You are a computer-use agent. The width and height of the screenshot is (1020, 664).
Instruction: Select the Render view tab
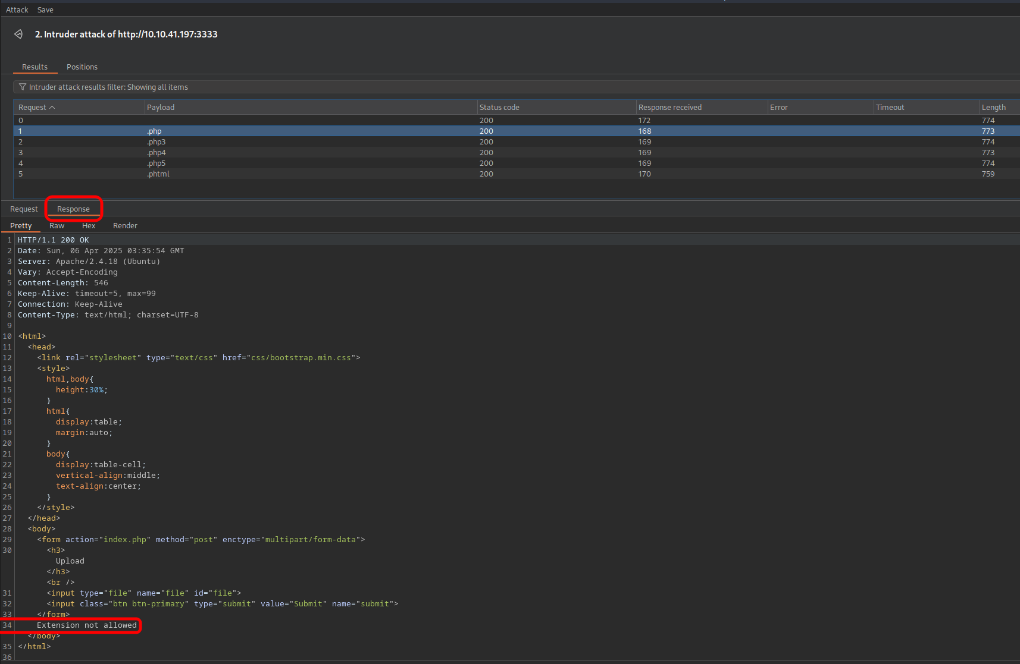tap(125, 226)
